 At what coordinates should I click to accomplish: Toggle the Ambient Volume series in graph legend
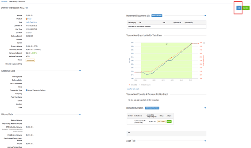coord(145,85)
